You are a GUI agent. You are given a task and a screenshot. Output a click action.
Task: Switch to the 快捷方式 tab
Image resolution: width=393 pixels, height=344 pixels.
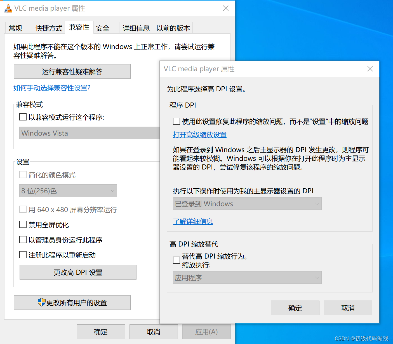pyautogui.click(x=49, y=28)
